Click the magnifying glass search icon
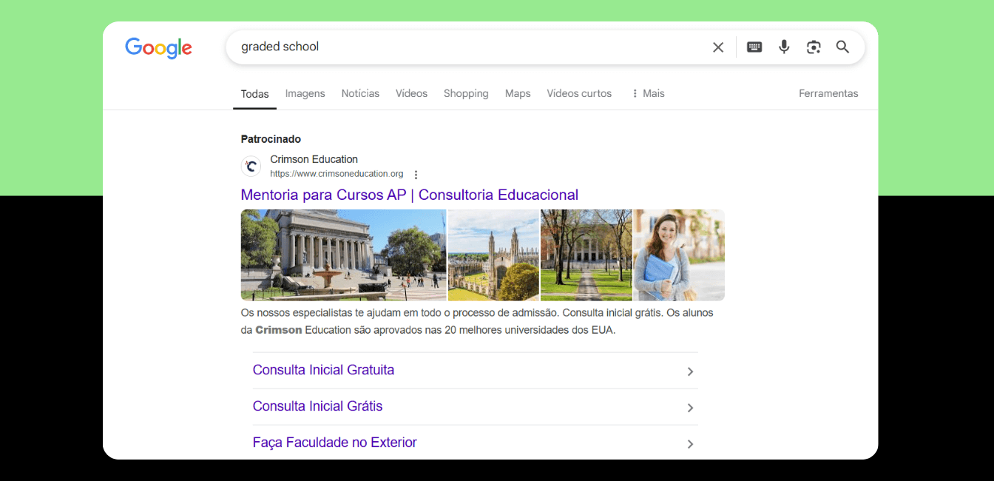 tap(842, 47)
